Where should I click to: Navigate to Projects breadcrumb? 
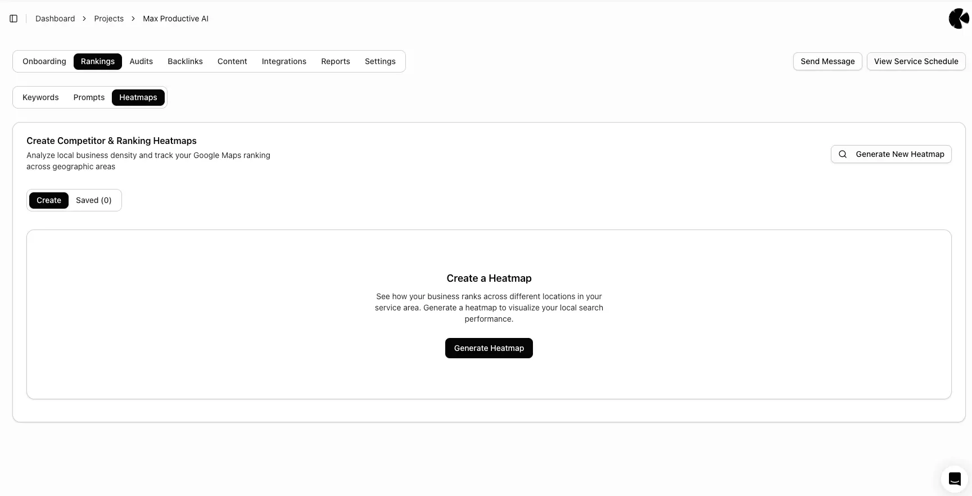[x=108, y=19]
